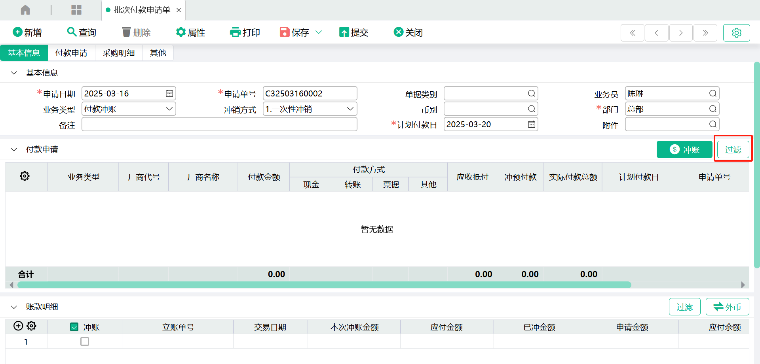Click the 实际付款总额 column header
Viewport: 760px width, 364px height.
pos(573,177)
